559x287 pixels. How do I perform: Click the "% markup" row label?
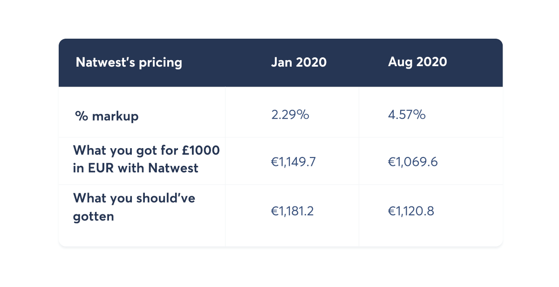click(107, 116)
